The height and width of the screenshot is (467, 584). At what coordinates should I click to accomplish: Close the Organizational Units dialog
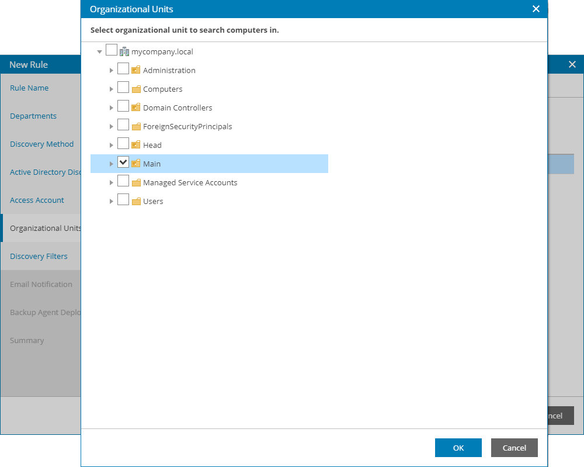point(536,9)
